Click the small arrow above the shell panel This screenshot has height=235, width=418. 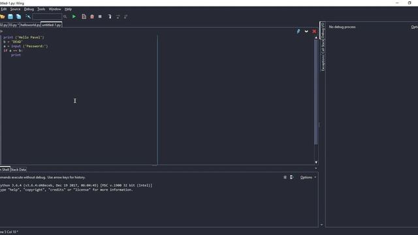(316, 168)
